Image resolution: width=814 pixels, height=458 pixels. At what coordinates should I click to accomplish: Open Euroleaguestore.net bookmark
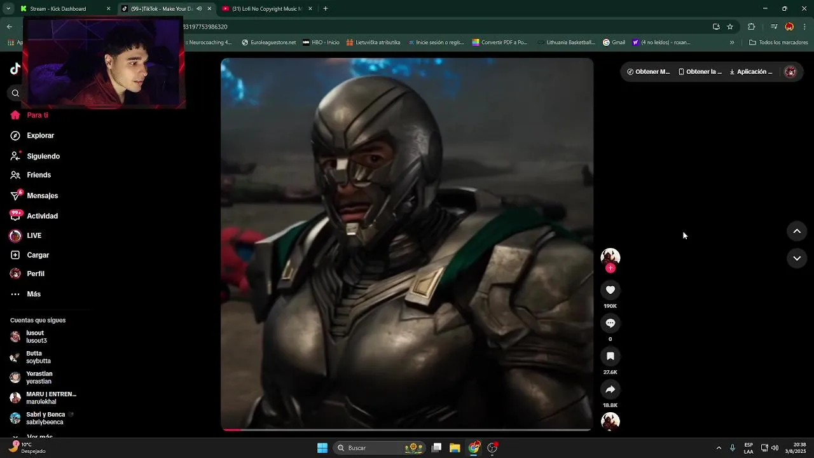click(x=268, y=43)
